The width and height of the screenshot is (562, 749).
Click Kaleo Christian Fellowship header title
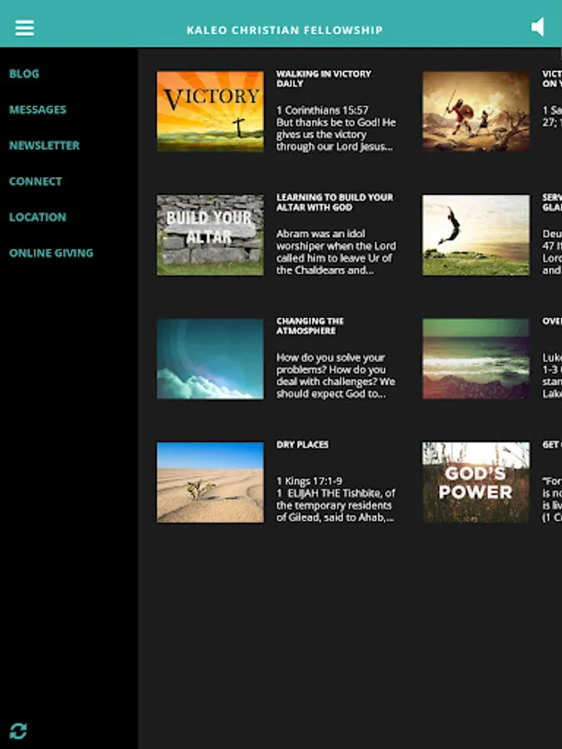click(x=285, y=30)
